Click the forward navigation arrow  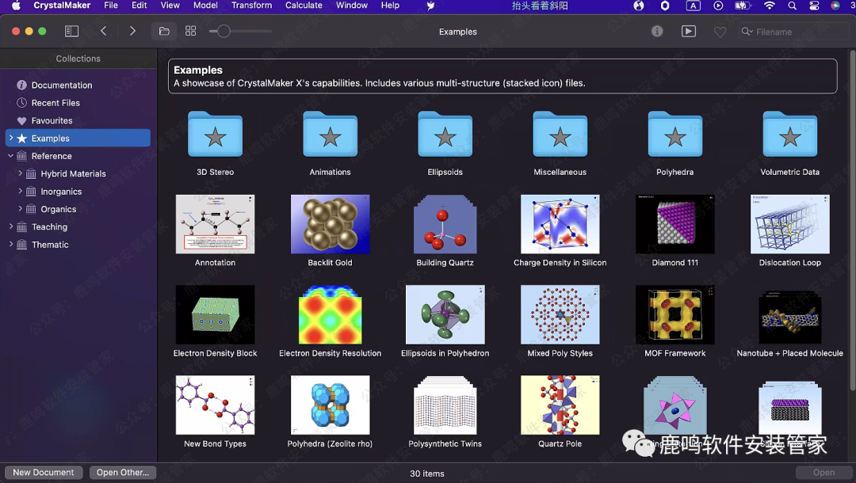click(132, 32)
